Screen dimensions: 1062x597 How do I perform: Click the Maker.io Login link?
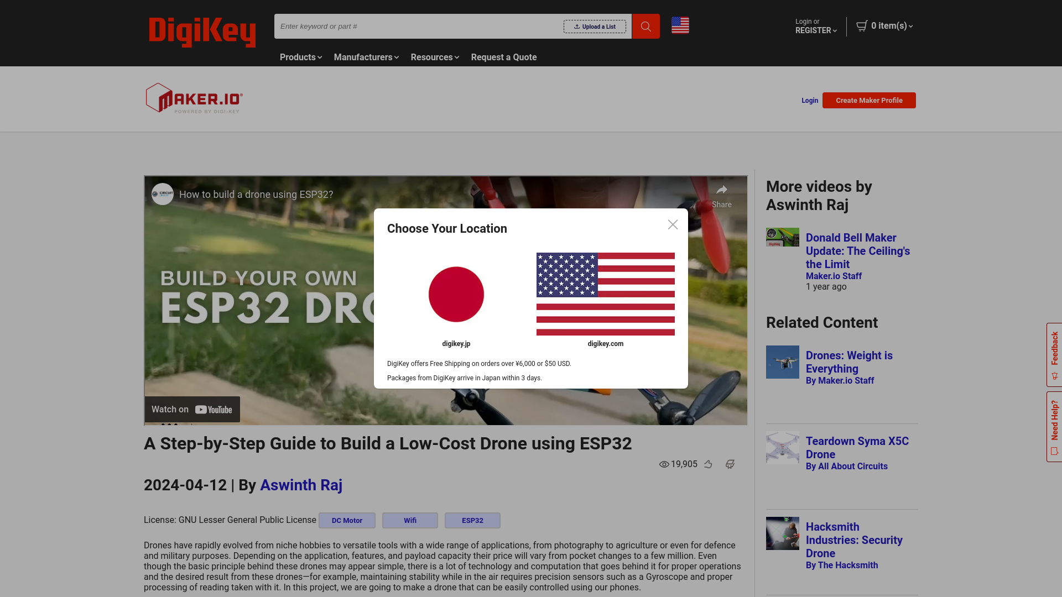(x=810, y=101)
